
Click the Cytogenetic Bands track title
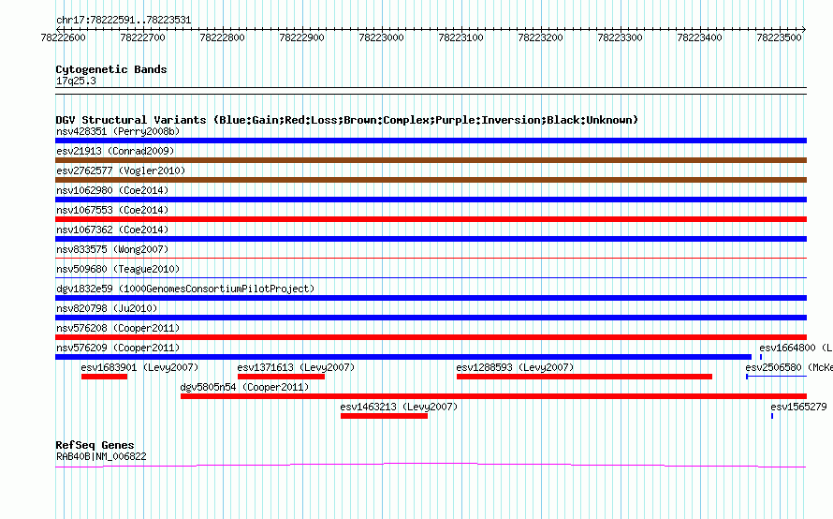point(111,69)
